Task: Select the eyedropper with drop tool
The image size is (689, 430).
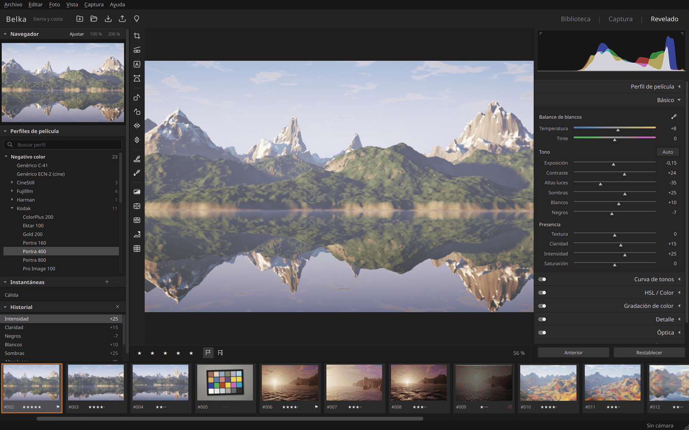Action: coord(137,172)
